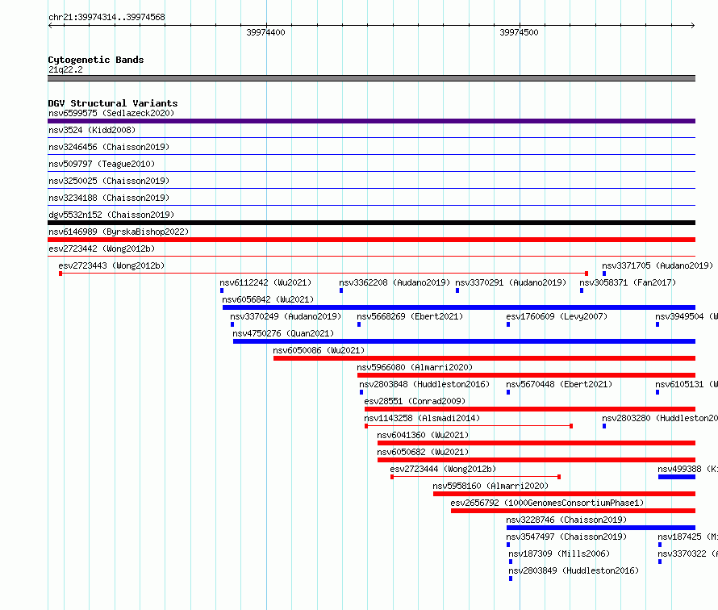Select nsv6041360 (Wu2021) label

(x=423, y=435)
